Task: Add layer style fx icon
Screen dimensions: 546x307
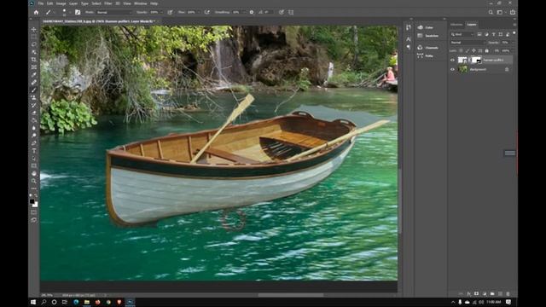Action: (x=468, y=293)
